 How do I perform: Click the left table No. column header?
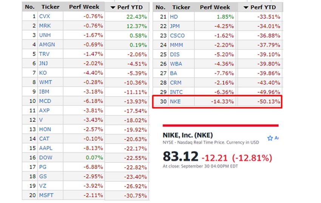(x=30, y=7)
